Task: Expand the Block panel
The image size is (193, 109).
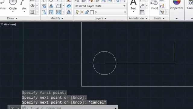Action: click(159, 18)
